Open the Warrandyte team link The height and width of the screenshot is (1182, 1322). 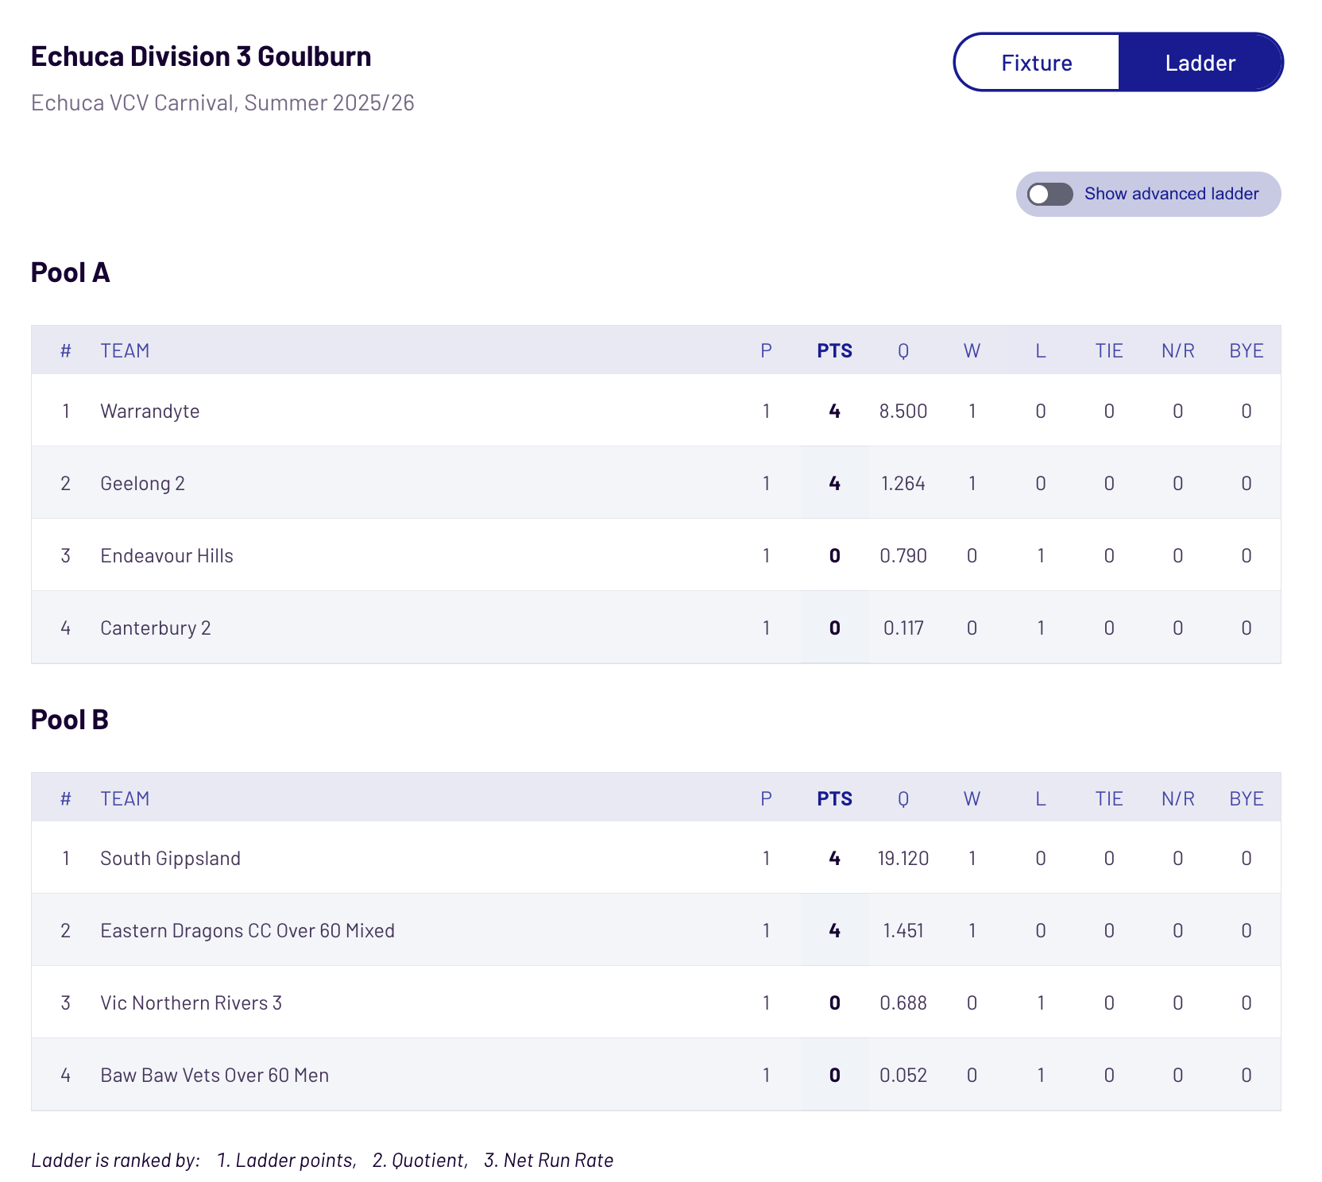click(149, 411)
